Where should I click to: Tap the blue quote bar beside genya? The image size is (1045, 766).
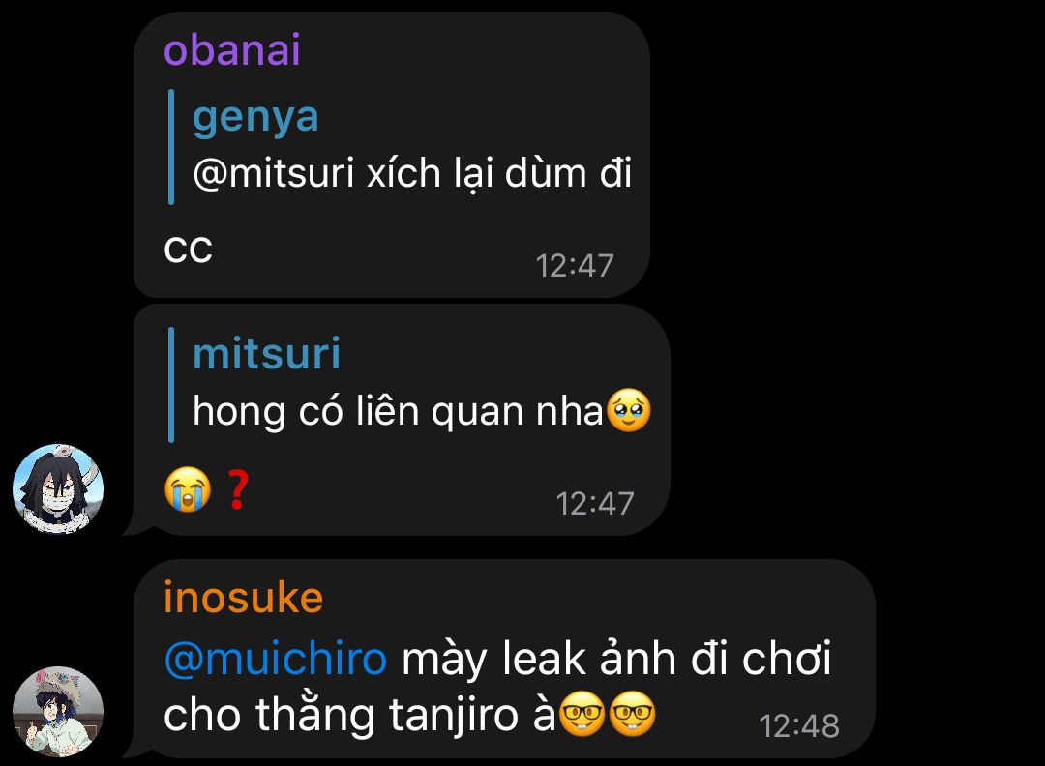tap(171, 147)
